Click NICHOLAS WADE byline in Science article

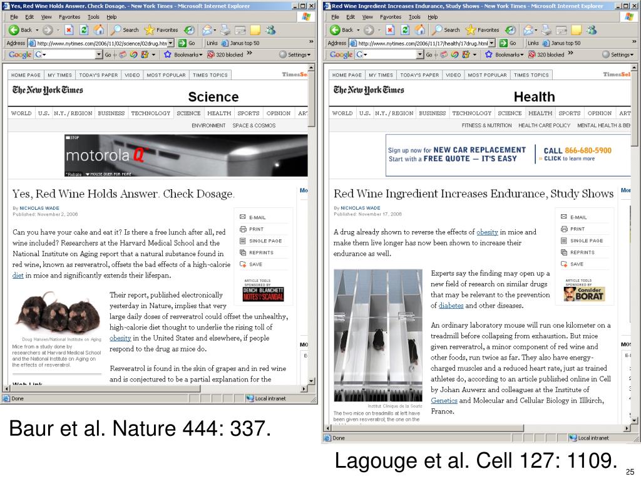click(x=39, y=208)
